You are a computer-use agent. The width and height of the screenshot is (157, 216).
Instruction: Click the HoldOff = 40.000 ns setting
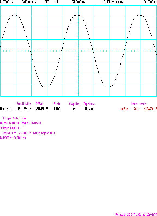(x=13, y=138)
